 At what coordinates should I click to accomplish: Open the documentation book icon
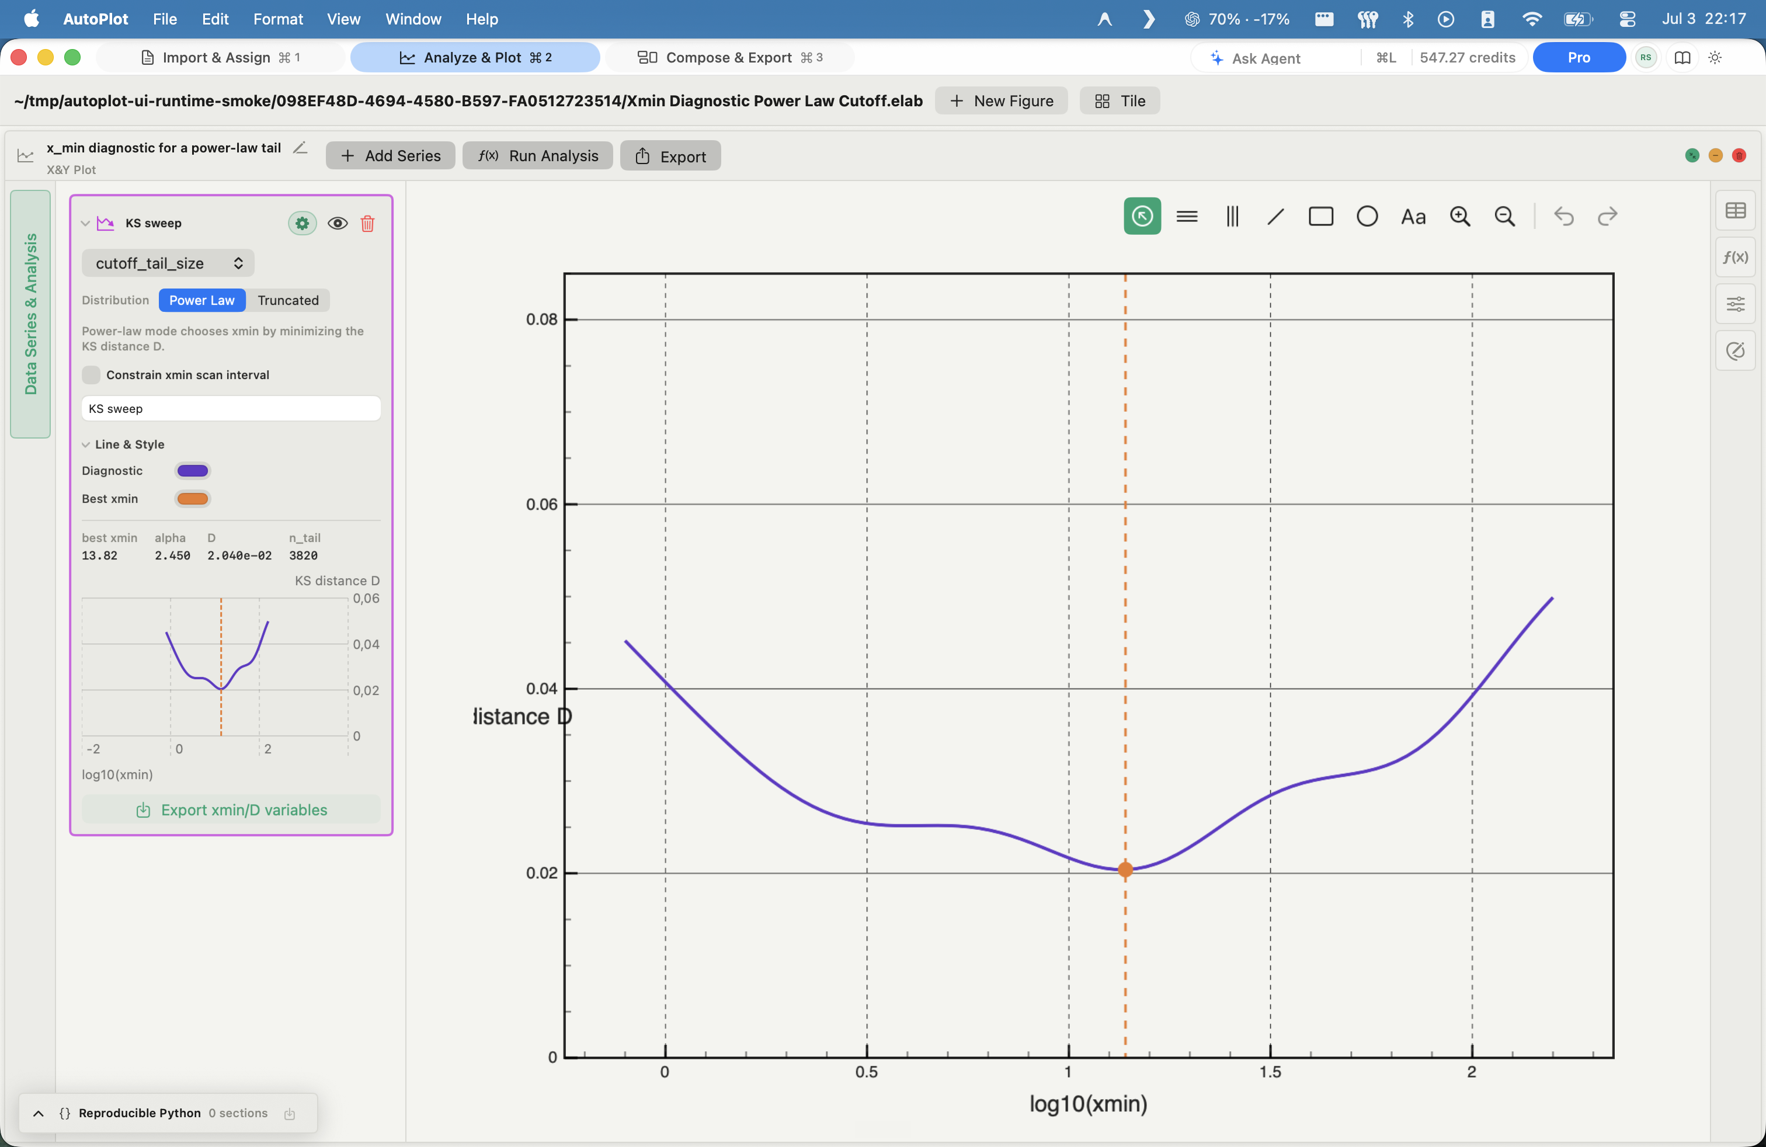click(1682, 57)
